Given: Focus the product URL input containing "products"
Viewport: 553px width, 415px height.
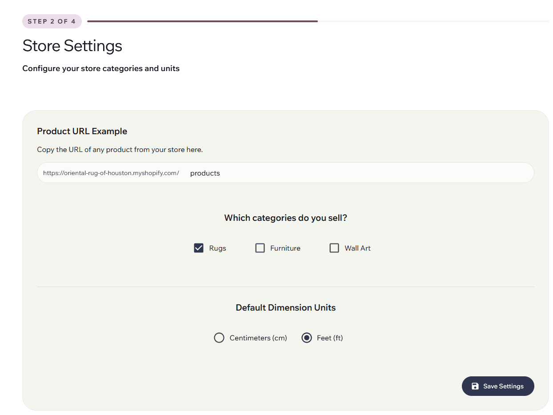Looking at the screenshot, I should pyautogui.click(x=356, y=173).
